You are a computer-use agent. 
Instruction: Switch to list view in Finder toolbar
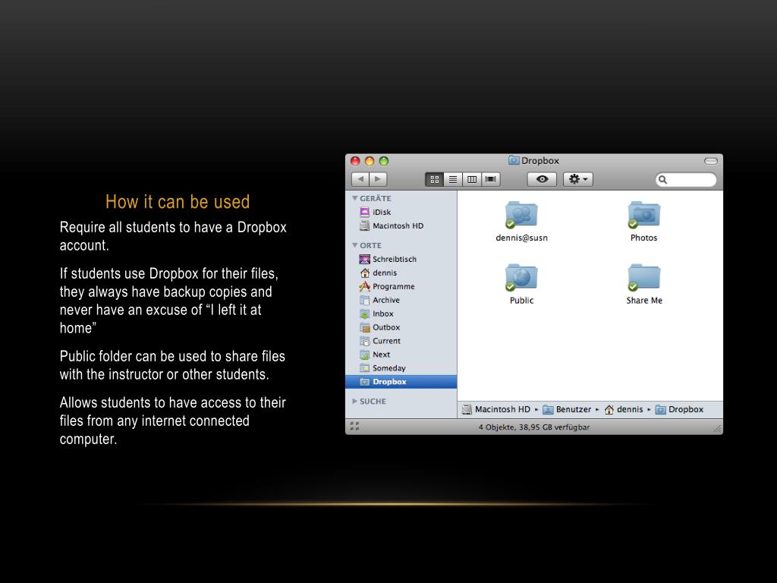coord(453,179)
